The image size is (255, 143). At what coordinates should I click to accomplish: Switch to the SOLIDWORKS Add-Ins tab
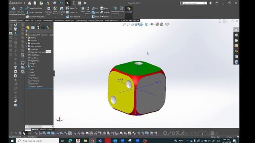[x=130, y=21]
